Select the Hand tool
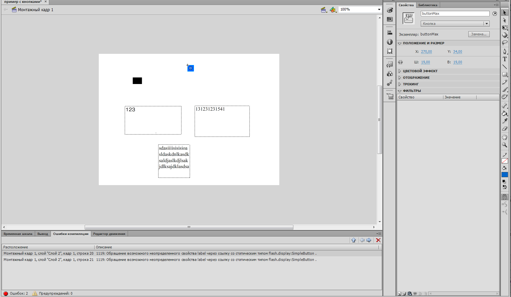511x297 pixels. (505, 137)
